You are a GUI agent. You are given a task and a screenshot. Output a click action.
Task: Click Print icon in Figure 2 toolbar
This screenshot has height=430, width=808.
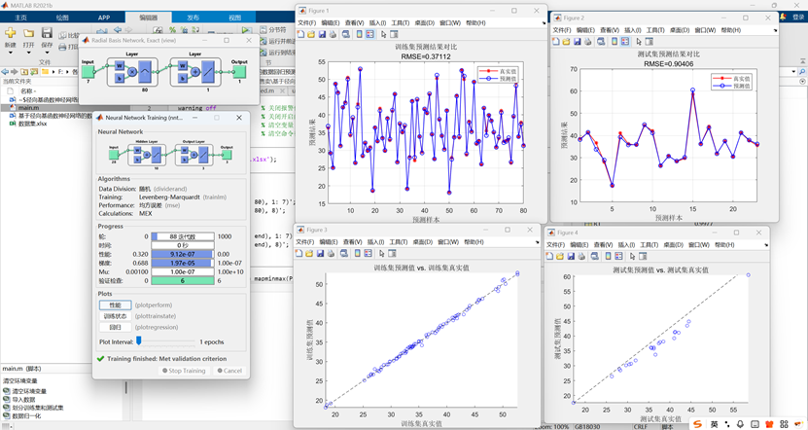[x=587, y=42]
